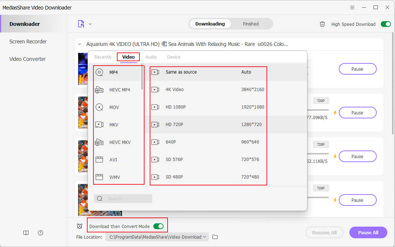395x247 pixels.
Task: Click the HD 1080P resolution icon
Action: (155, 107)
